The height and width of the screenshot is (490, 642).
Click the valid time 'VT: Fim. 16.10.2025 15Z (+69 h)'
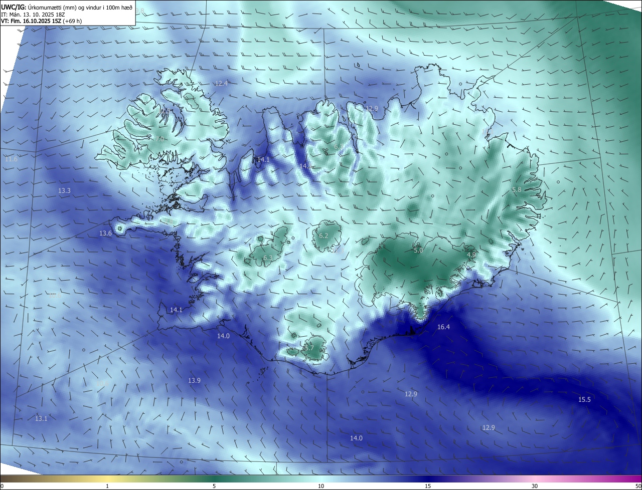[x=42, y=21]
